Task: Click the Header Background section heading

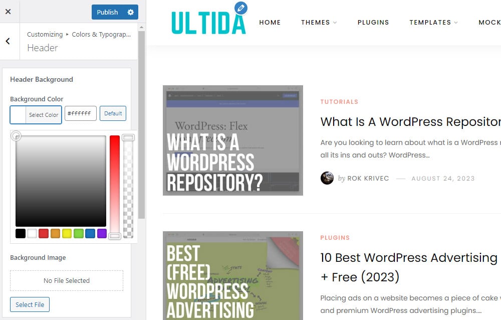Action: click(x=42, y=79)
